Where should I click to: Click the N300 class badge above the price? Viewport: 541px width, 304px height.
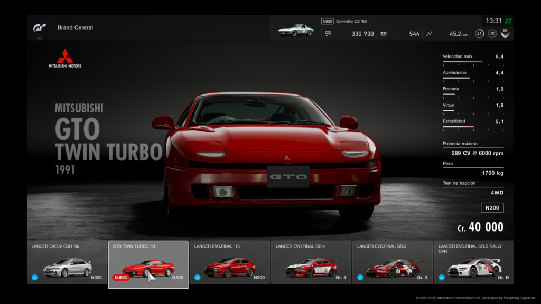[x=492, y=208]
